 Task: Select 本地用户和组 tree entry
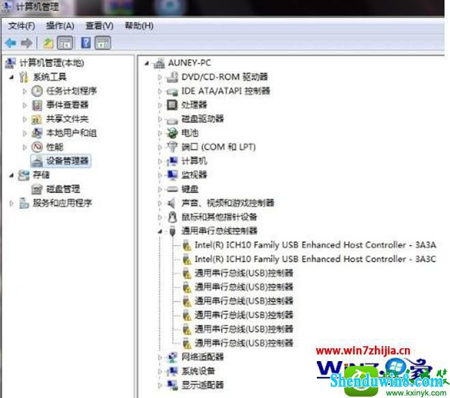tap(72, 133)
